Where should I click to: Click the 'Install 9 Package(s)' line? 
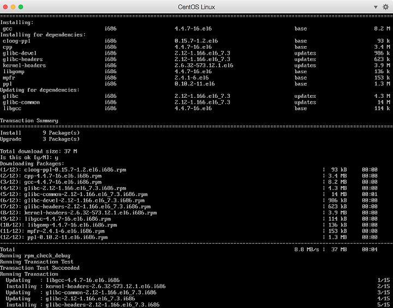click(x=40, y=133)
